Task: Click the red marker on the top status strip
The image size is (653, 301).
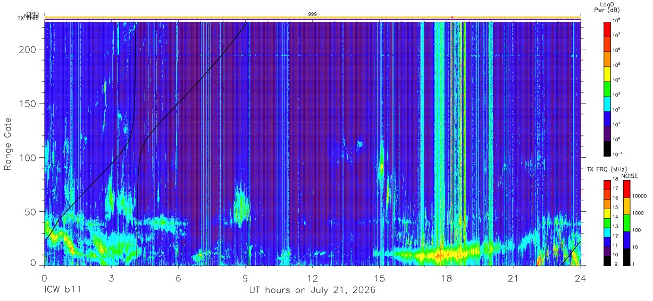Action: click(x=452, y=17)
